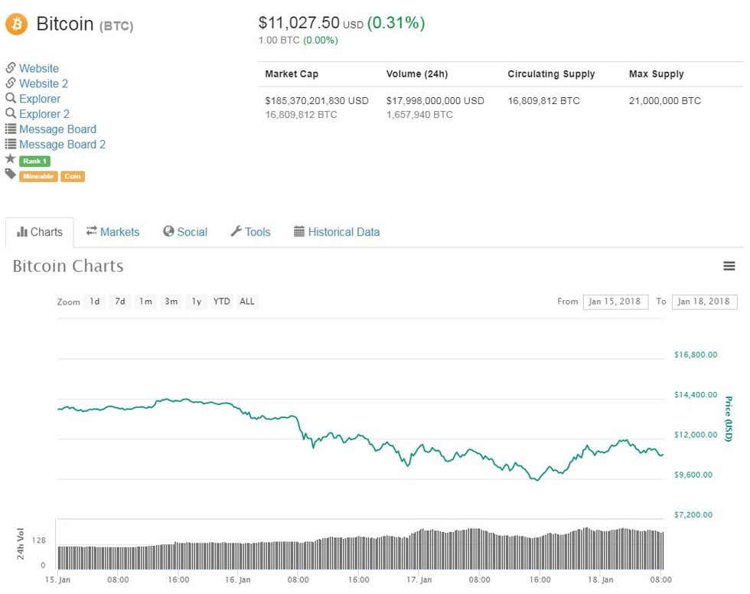Click the globe icon on the Social tab
The image size is (750, 594).
[x=168, y=231]
